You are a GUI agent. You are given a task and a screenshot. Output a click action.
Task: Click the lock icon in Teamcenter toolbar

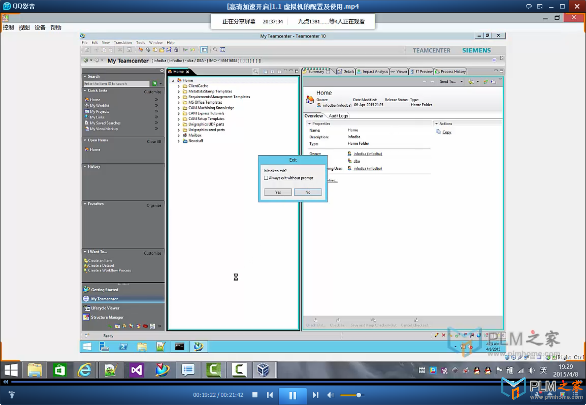pos(176,50)
